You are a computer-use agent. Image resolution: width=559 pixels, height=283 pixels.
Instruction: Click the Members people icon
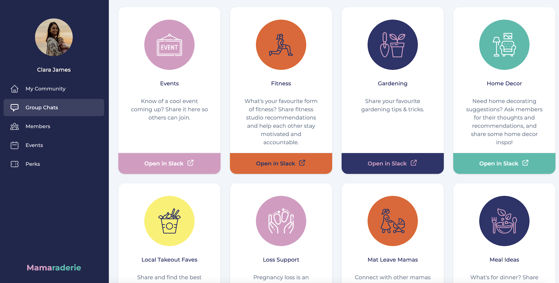pyautogui.click(x=15, y=126)
